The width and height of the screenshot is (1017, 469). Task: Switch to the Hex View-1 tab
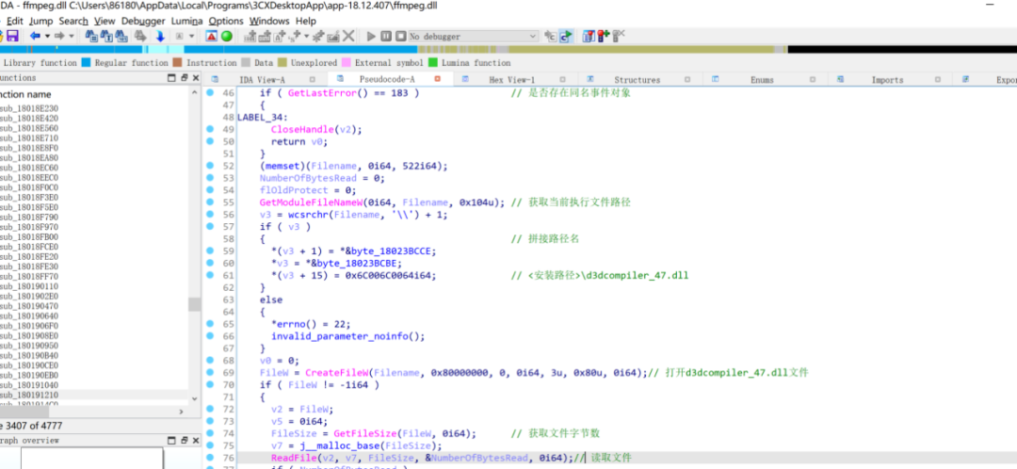click(511, 80)
